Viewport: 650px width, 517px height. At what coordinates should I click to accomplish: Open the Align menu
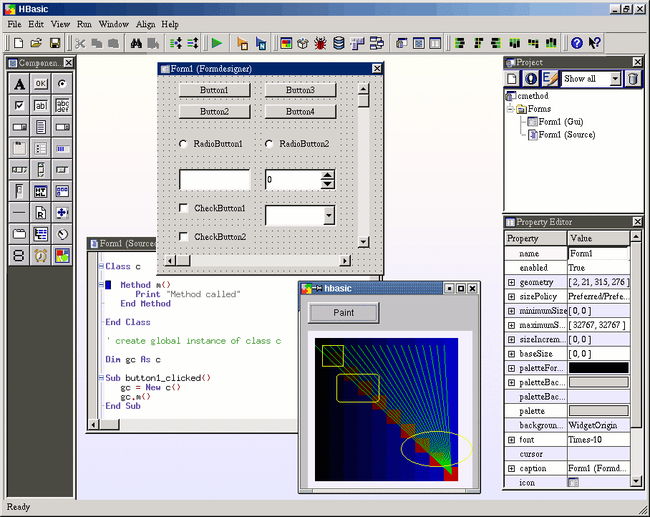tap(145, 24)
